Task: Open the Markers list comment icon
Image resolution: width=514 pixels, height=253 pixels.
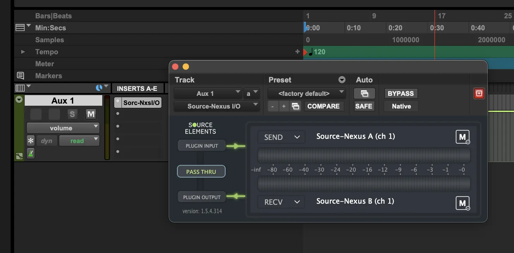Action: 20,75
